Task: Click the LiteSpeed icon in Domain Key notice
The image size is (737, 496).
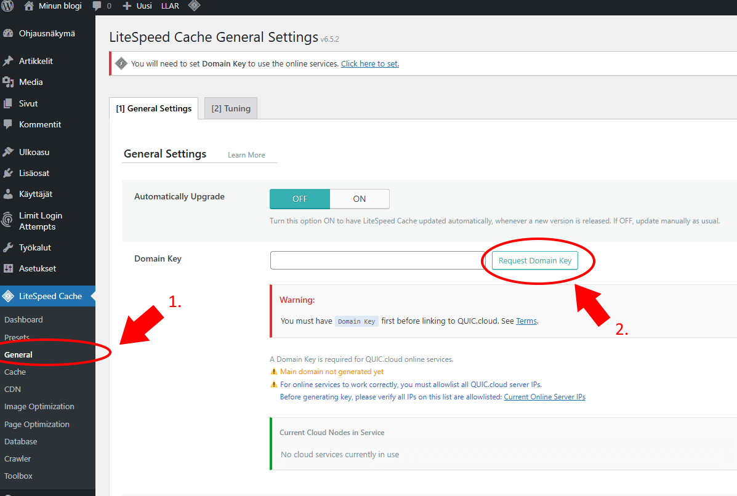Action: point(121,63)
